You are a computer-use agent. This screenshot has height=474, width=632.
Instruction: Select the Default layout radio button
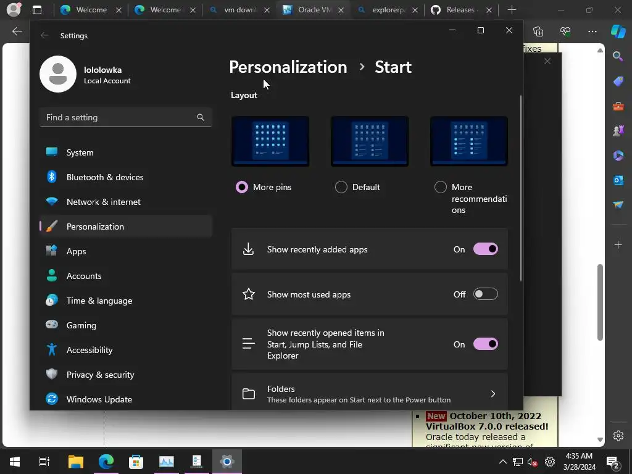coord(341,187)
